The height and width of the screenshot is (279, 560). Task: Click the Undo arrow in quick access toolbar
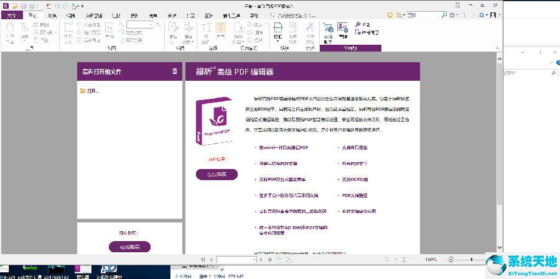click(x=57, y=6)
